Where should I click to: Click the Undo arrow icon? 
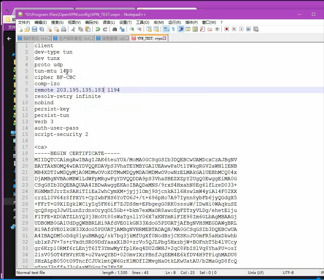[98, 29]
